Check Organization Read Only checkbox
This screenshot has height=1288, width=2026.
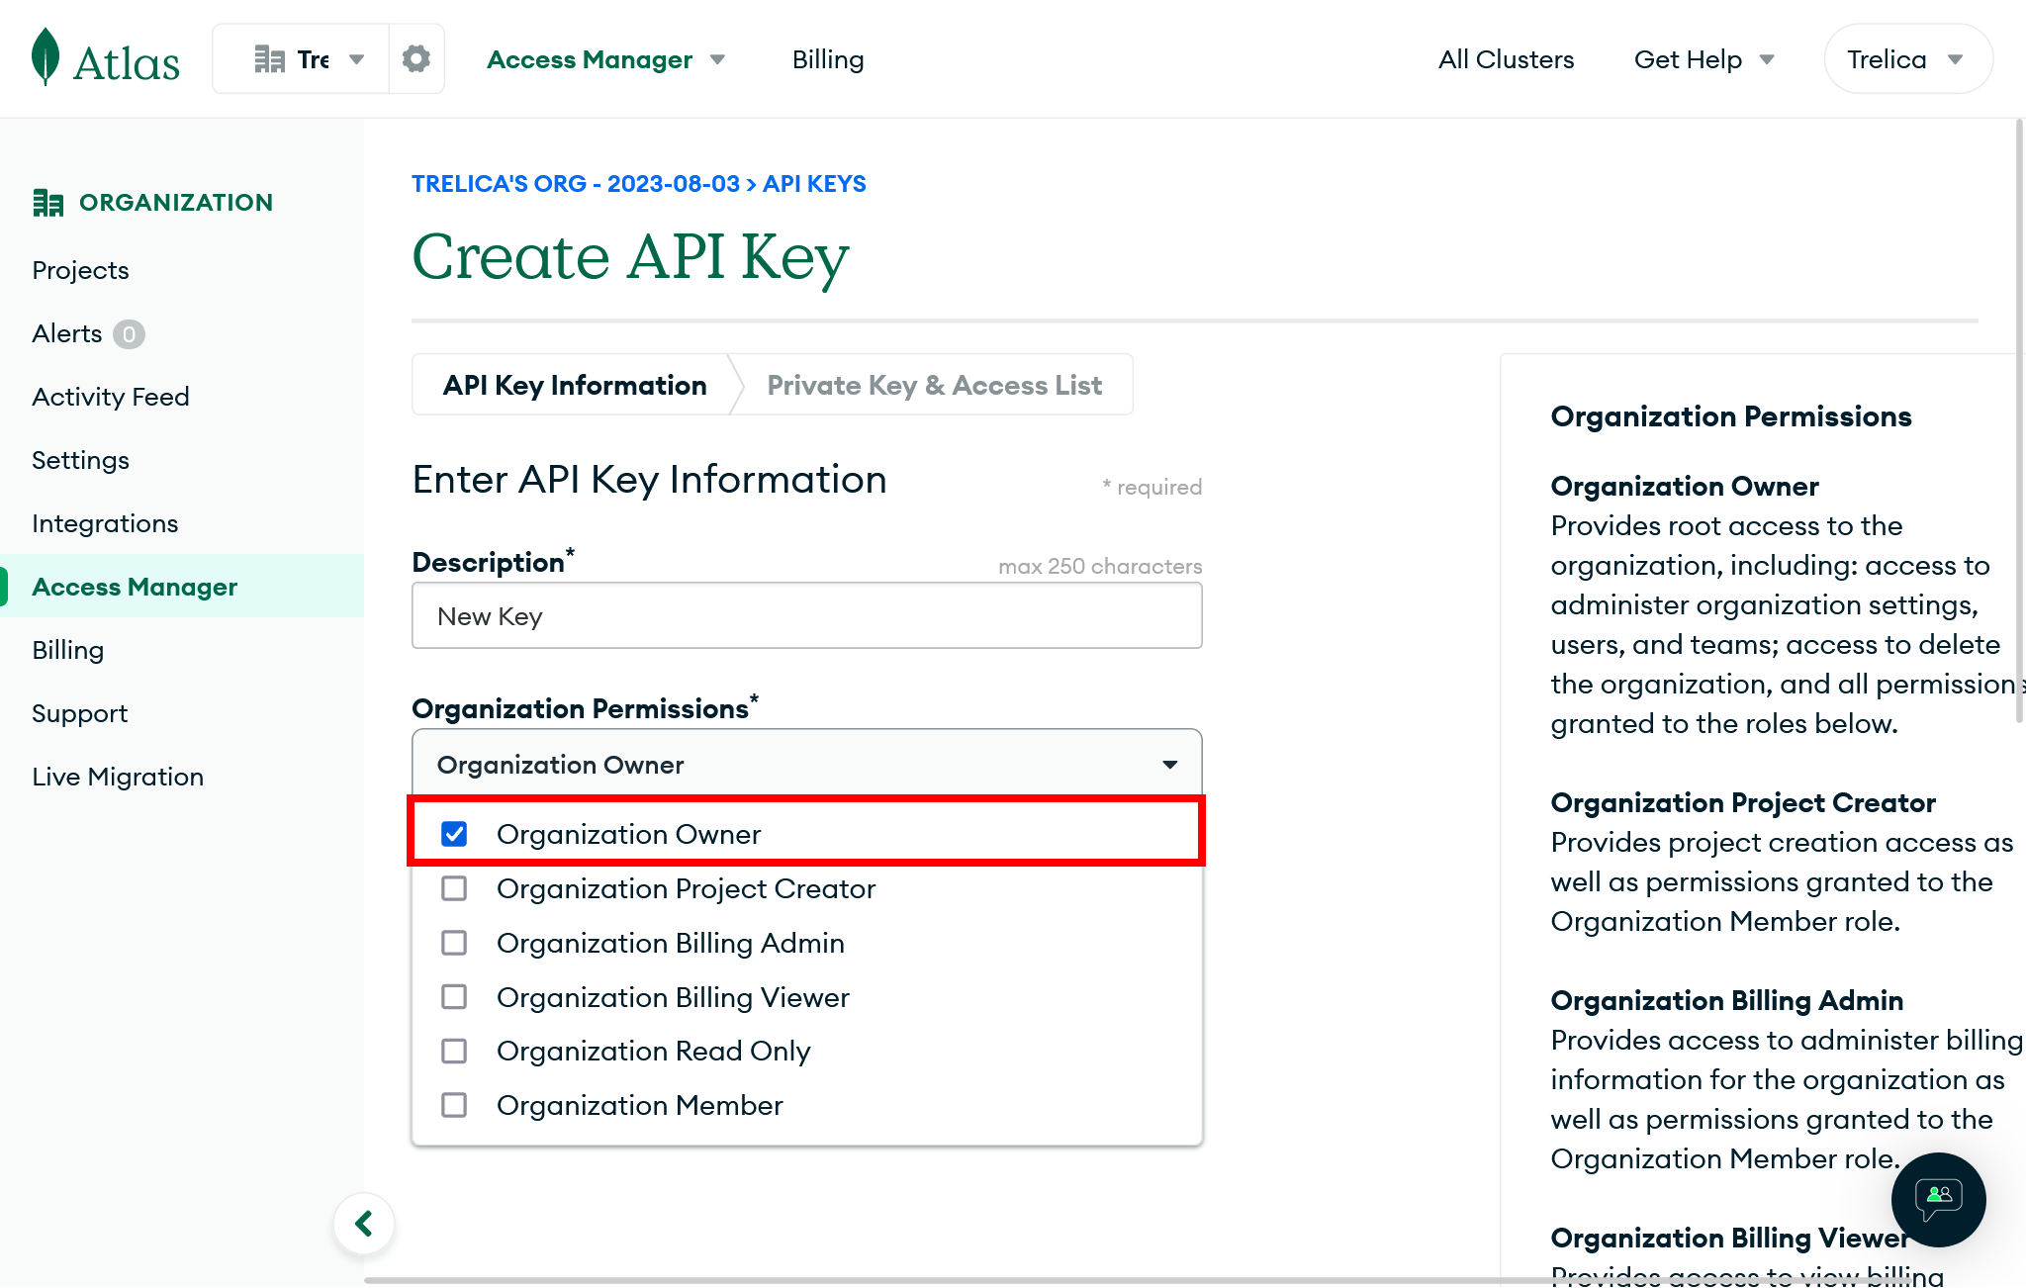454,1051
